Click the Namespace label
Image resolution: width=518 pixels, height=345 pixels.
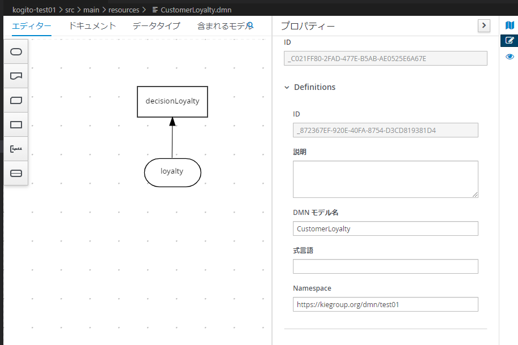312,288
